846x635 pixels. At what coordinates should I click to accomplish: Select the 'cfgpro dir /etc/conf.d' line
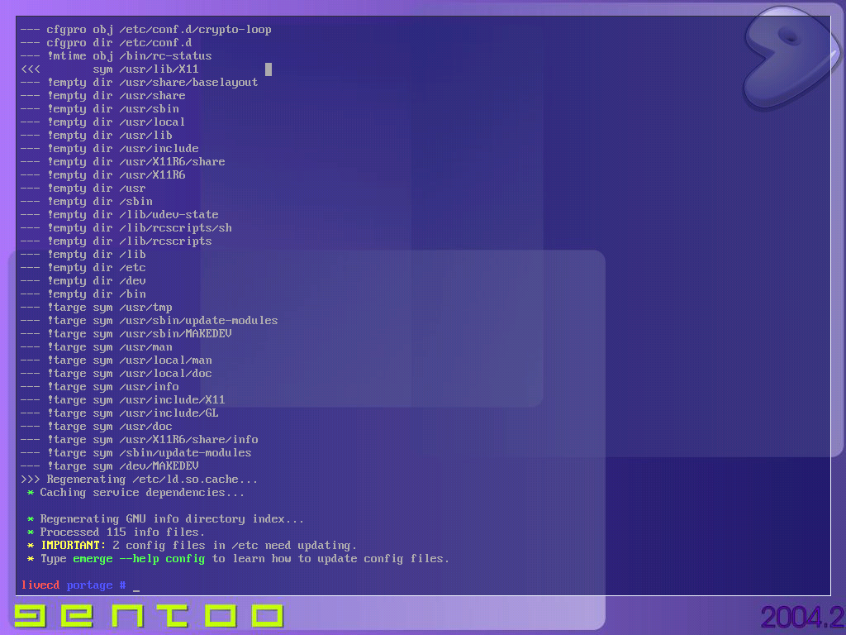click(106, 43)
